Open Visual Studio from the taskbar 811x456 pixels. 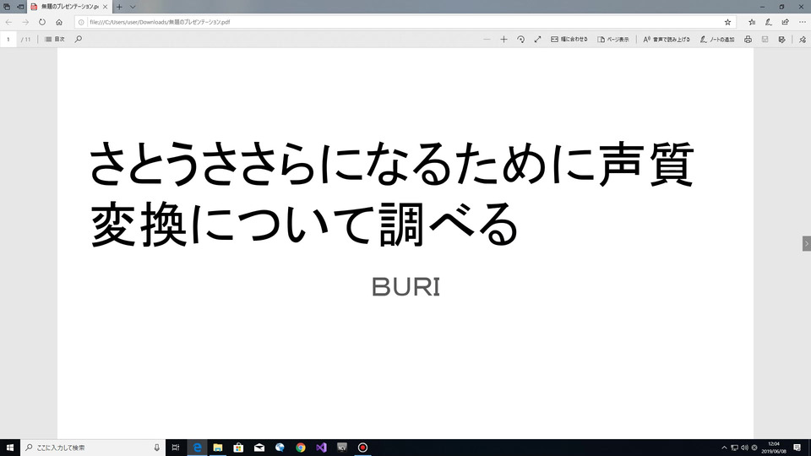click(321, 448)
